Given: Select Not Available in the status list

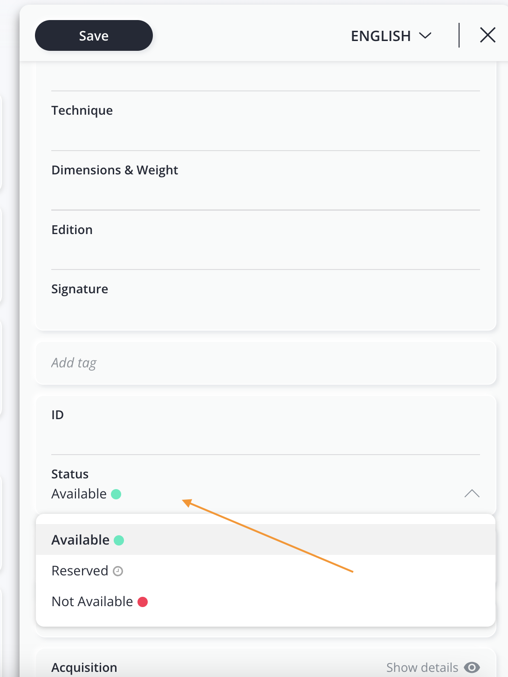Looking at the screenshot, I should pyautogui.click(x=266, y=601).
